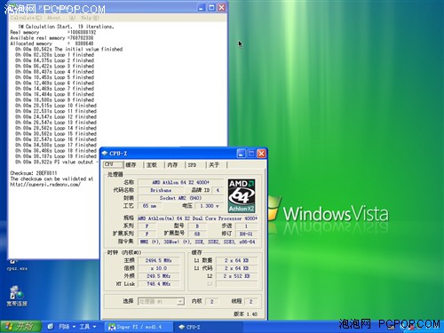Switch to Super PI / mod1.4 taskbar button
The width and height of the screenshot is (444, 333).
139,327
